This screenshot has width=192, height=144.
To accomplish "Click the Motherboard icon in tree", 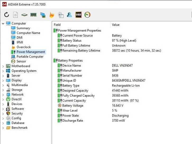I will point(8,66).
